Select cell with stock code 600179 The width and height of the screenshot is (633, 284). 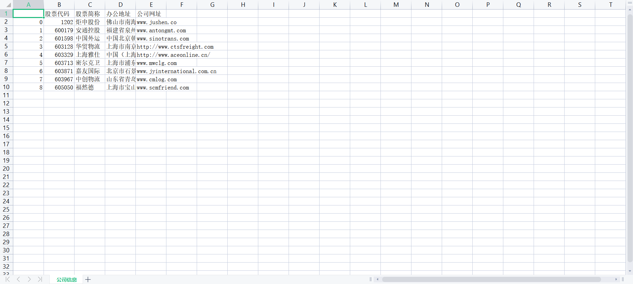pos(59,30)
